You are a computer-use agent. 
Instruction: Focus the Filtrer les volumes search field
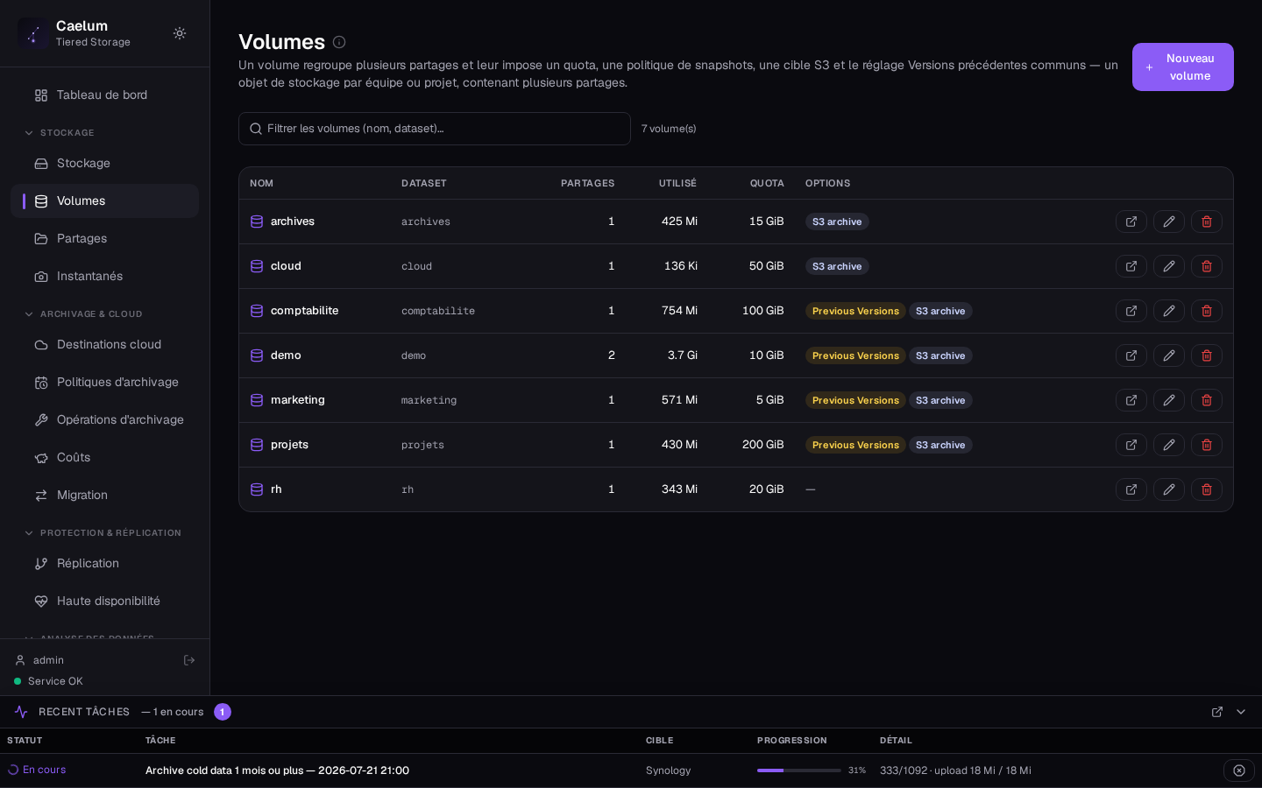[x=435, y=129]
